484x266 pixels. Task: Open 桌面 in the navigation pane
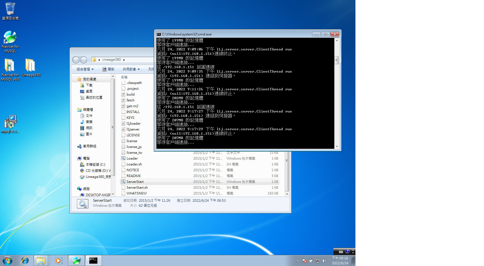[86, 91]
